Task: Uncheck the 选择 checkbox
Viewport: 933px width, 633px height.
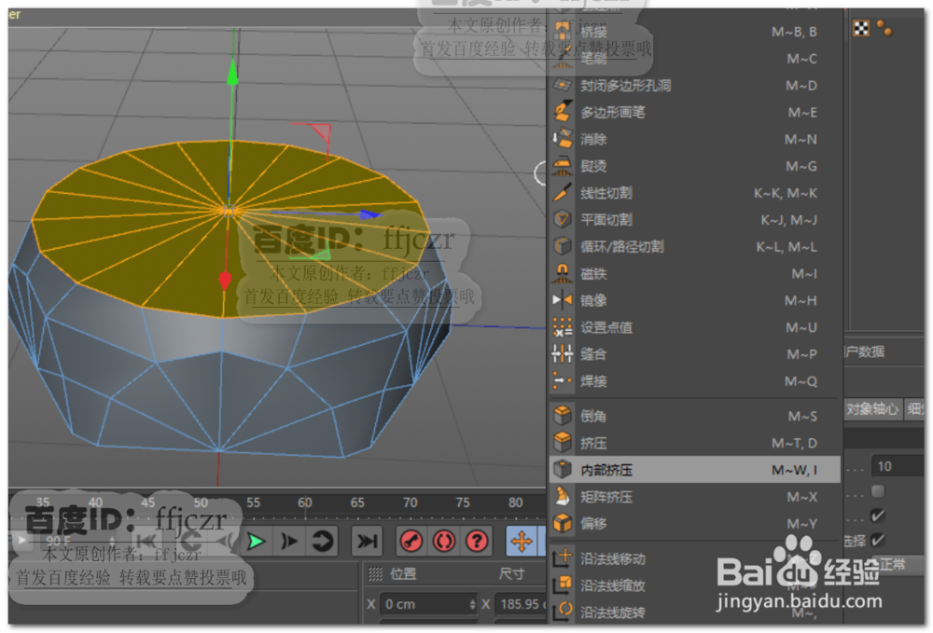Action: (x=878, y=541)
